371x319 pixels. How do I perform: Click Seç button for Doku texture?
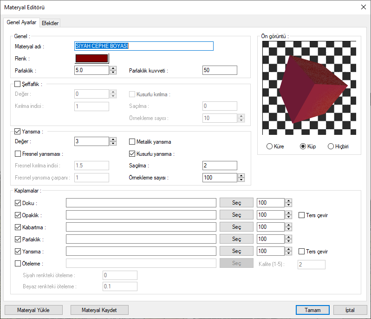(236, 203)
